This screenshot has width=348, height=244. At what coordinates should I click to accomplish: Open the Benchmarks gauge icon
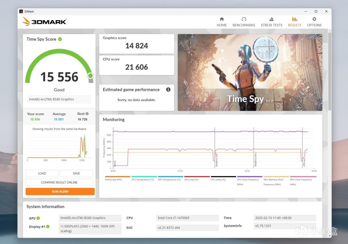[x=244, y=19]
